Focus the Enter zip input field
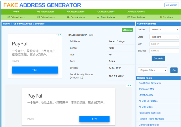The height and width of the screenshot is (127, 181). pos(164,51)
